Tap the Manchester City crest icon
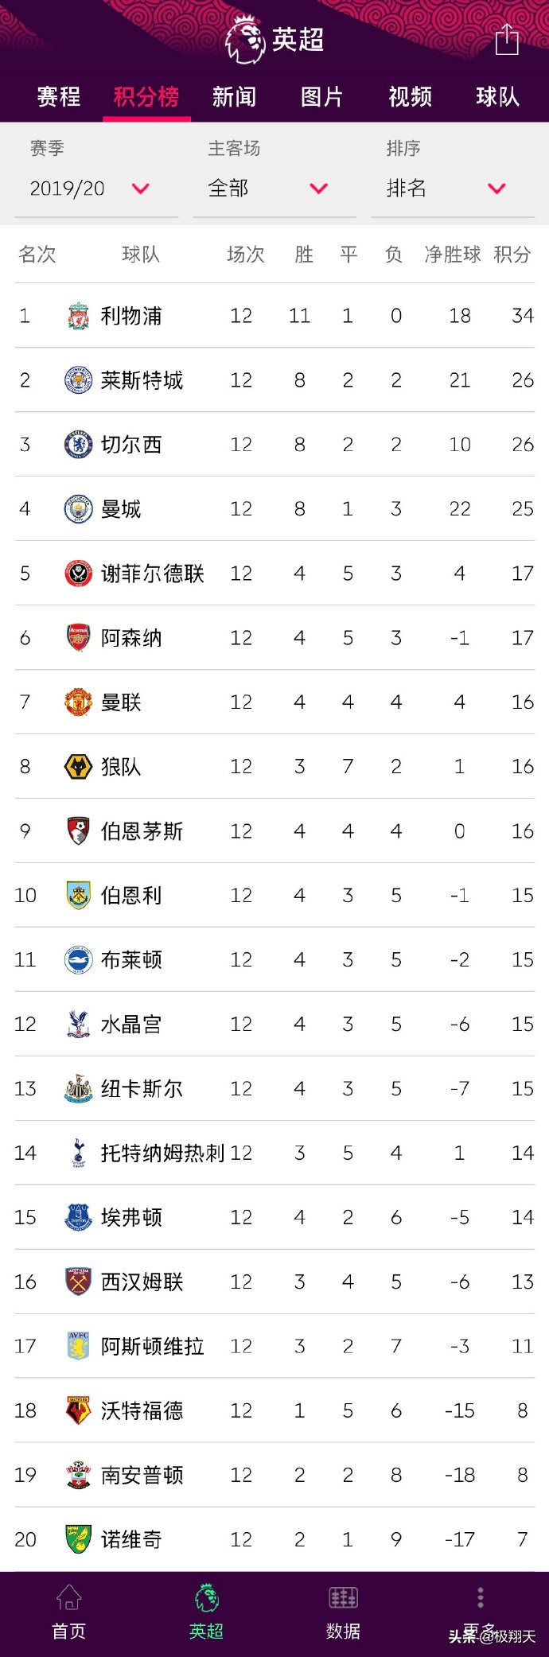This screenshot has width=549, height=1657. coord(77,509)
